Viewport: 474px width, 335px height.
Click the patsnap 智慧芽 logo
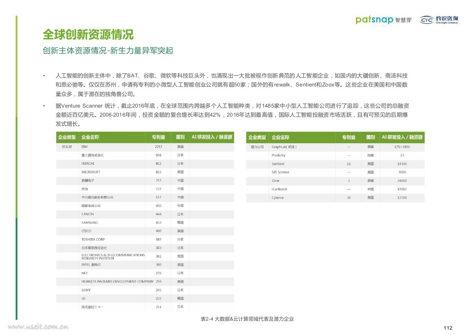coord(384,20)
